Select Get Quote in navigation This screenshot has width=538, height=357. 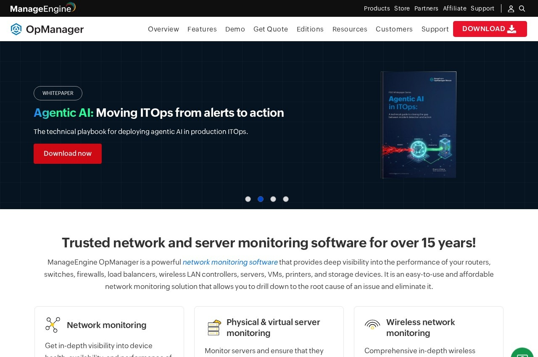(271, 29)
